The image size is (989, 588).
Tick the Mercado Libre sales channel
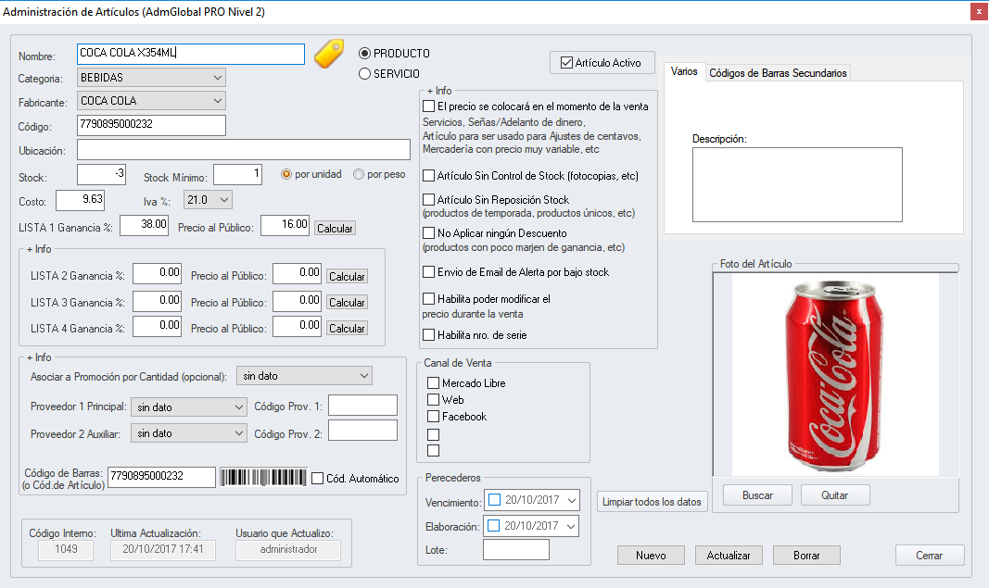(x=433, y=382)
